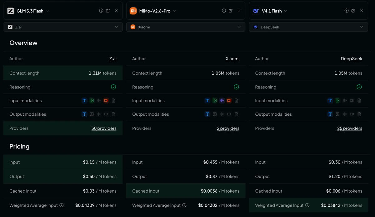The width and height of the screenshot is (375, 217).
Task: Remove GLM 5.3 Flash from the comparison
Action: (x=116, y=11)
